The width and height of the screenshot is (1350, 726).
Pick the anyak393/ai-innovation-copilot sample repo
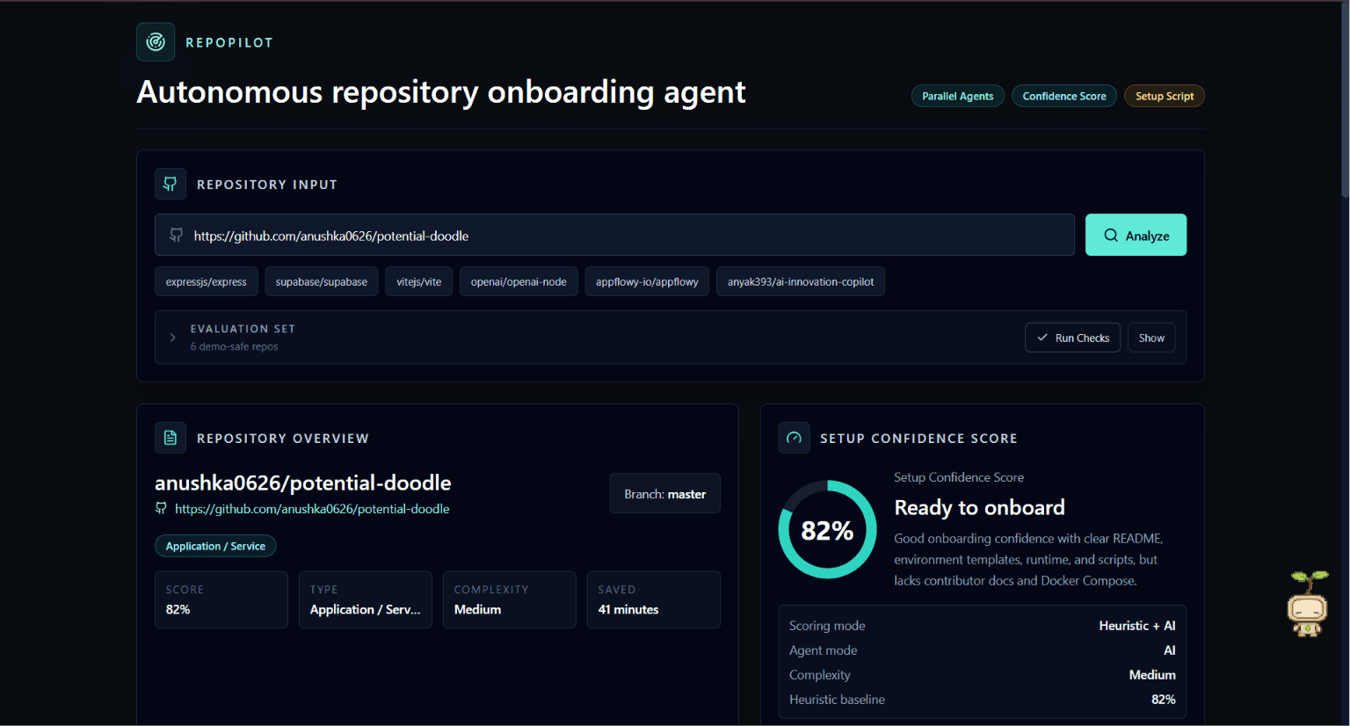pos(801,281)
